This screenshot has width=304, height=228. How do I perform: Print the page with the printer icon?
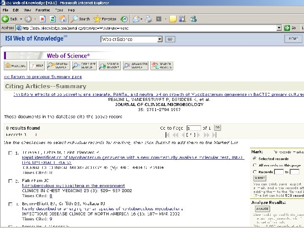click(x=149, y=19)
